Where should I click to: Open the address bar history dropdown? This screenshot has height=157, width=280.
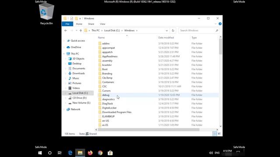tap(167, 31)
